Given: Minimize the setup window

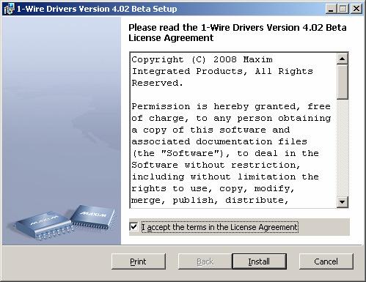Looking at the screenshot, I should [x=331, y=9].
